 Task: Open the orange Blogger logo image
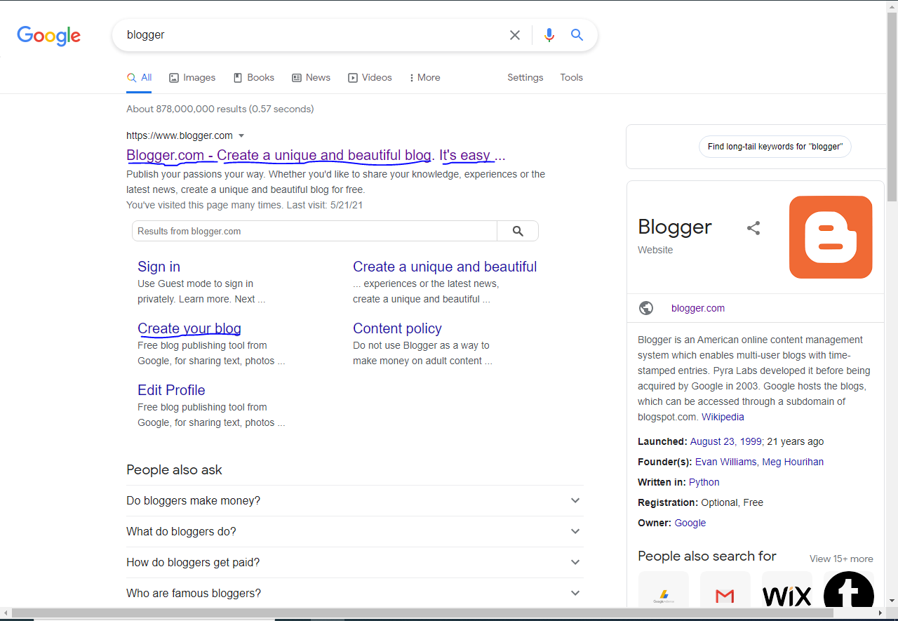coord(831,237)
